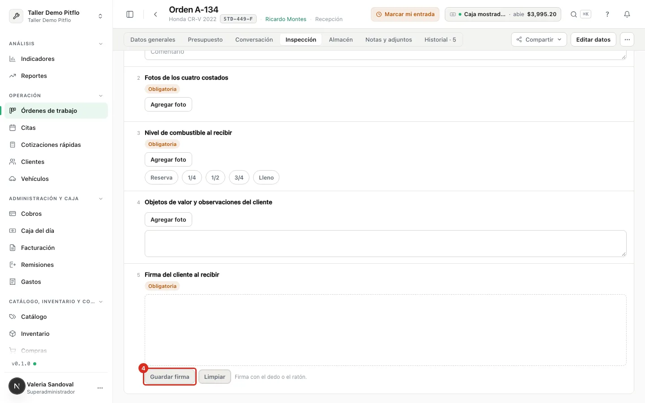Image resolution: width=645 pixels, height=403 pixels.
Task: Click Marcar mi entrada button
Action: coord(405,14)
